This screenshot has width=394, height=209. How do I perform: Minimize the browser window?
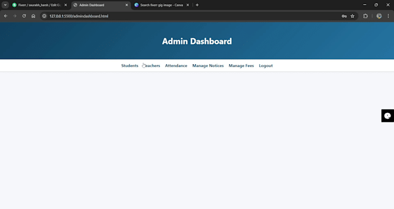pos(364,5)
